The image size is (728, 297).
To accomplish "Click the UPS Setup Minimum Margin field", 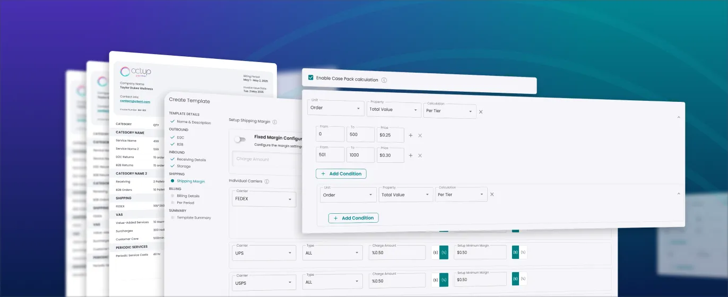I will pos(480,252).
